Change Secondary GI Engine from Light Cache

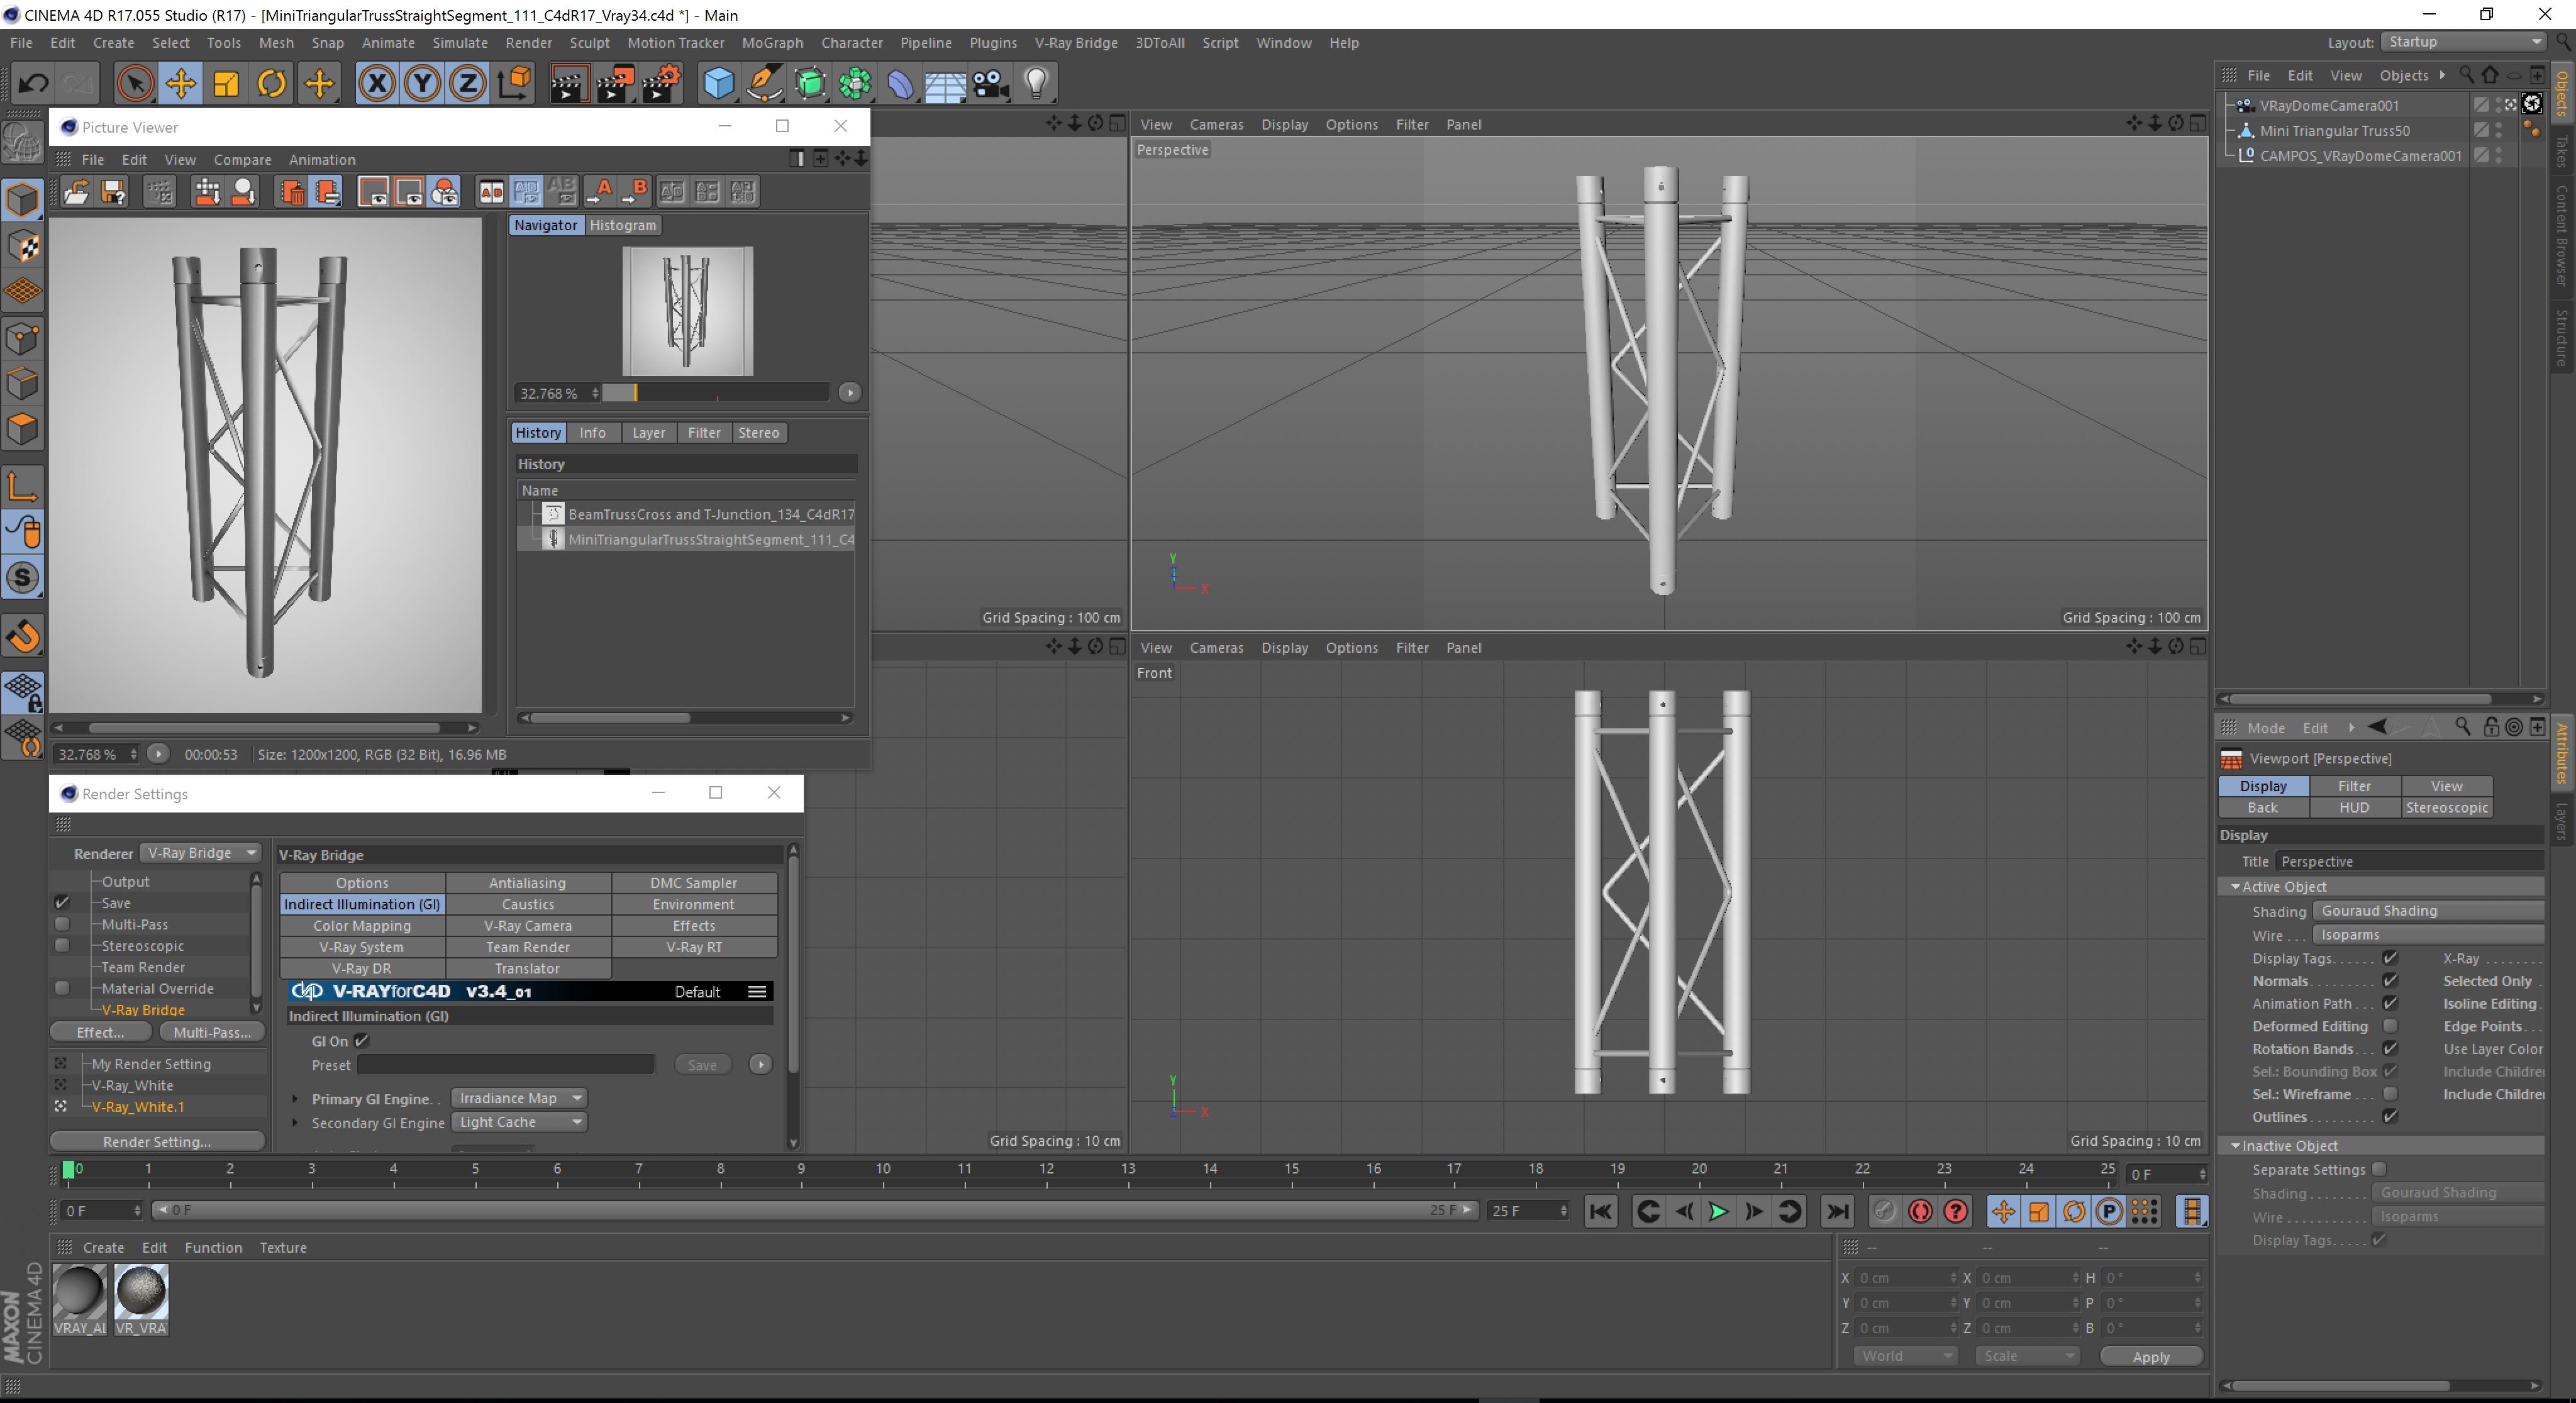pos(518,1122)
